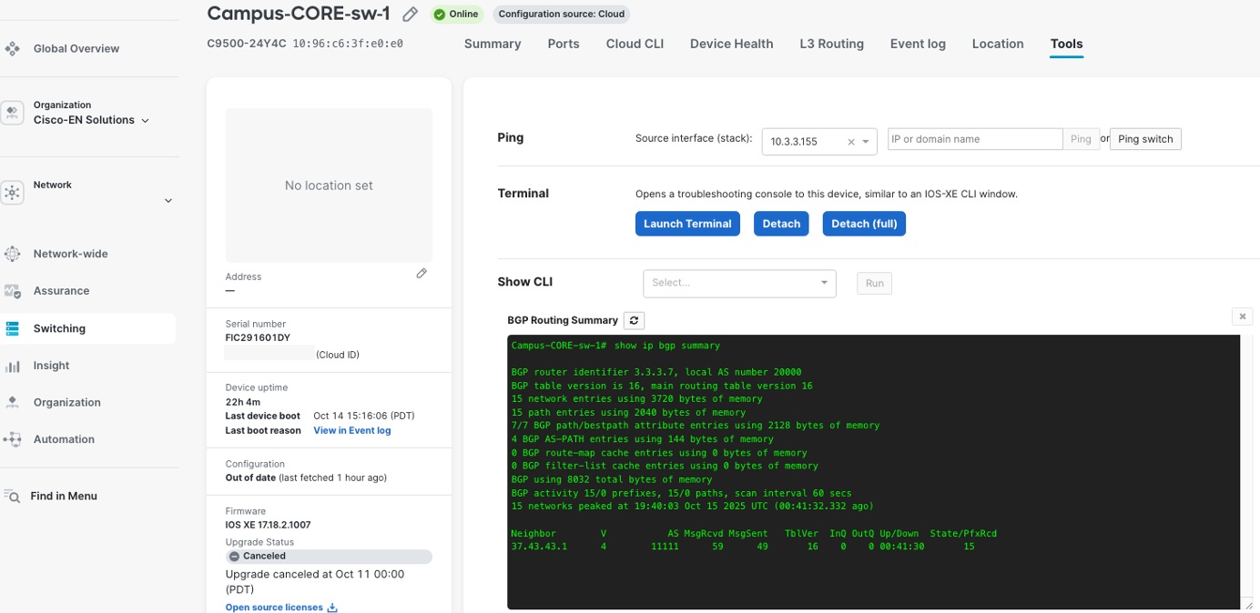Click the BGP Routing Summary heading
Image resolution: width=1260 pixels, height=613 pixels.
tap(563, 320)
